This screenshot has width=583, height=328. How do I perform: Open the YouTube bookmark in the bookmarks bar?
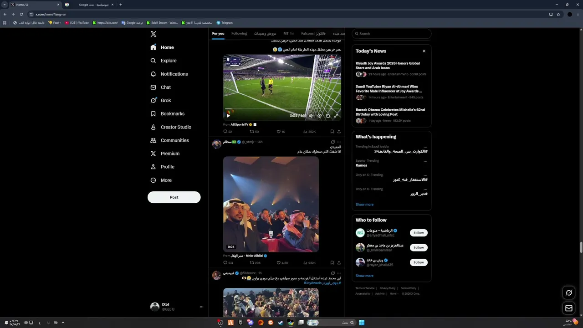pyautogui.click(x=77, y=23)
